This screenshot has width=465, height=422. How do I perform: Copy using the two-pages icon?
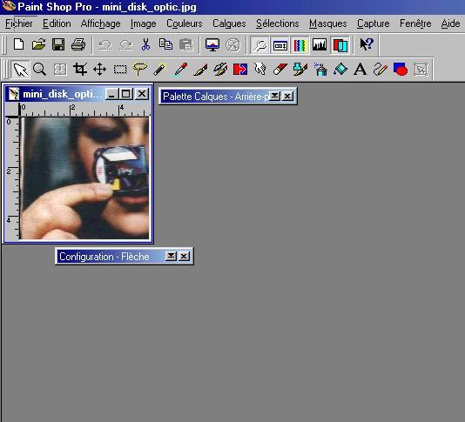[x=165, y=44]
